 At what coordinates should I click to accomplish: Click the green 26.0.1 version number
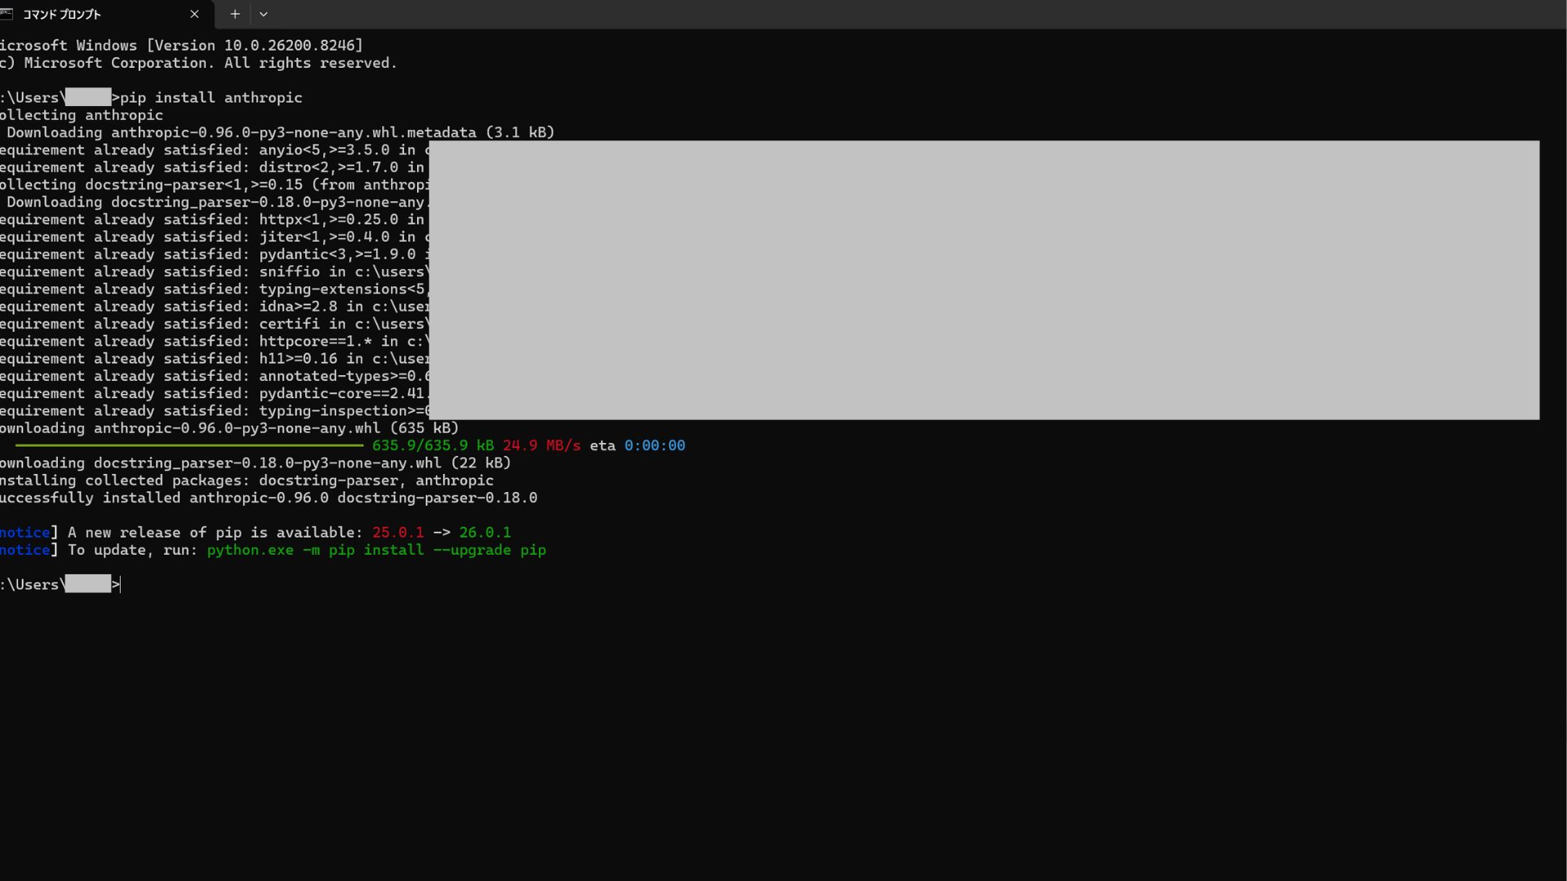[486, 532]
